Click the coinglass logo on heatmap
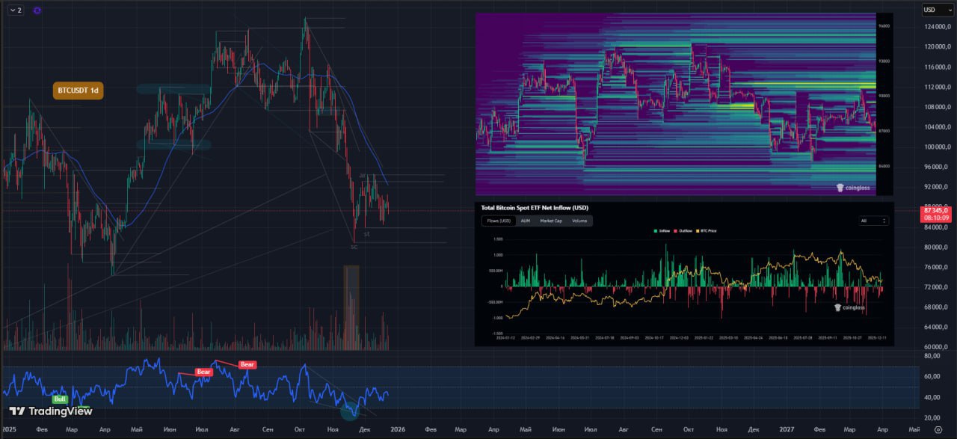 tap(851, 188)
